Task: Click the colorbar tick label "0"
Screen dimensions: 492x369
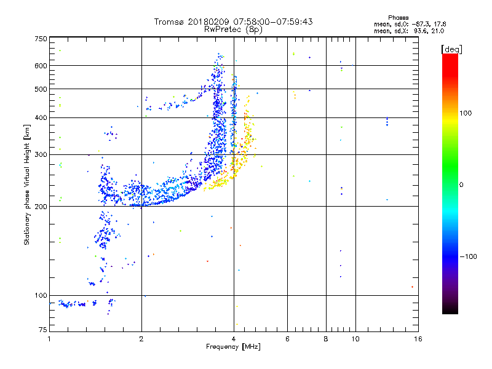Action: [461, 184]
